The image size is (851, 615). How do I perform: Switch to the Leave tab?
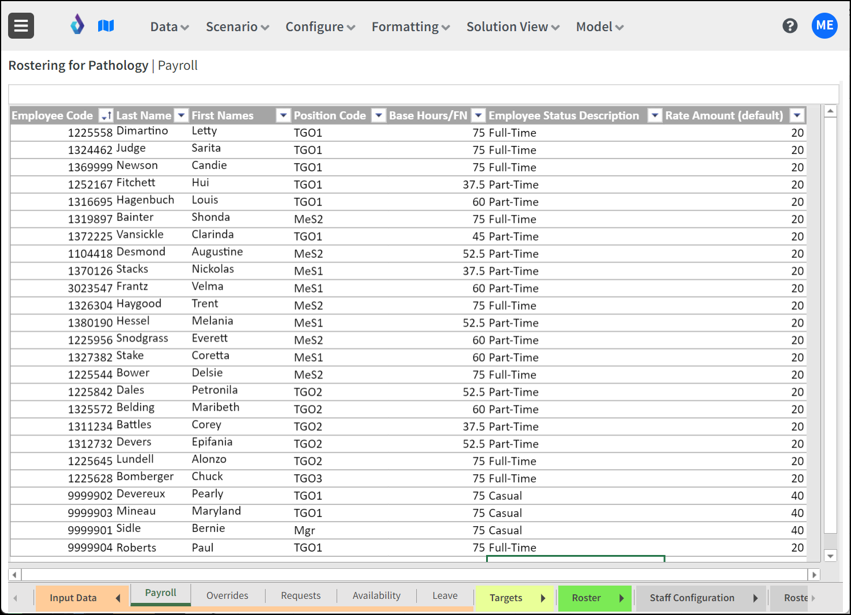[x=445, y=595]
